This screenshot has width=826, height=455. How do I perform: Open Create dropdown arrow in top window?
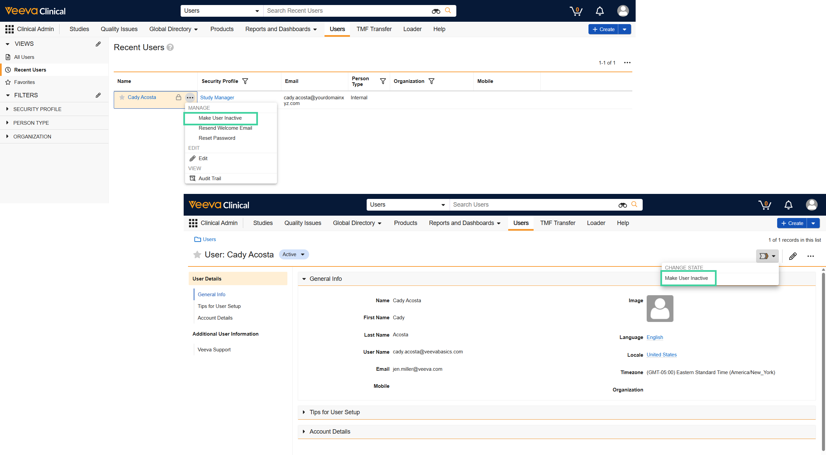pyautogui.click(x=625, y=29)
